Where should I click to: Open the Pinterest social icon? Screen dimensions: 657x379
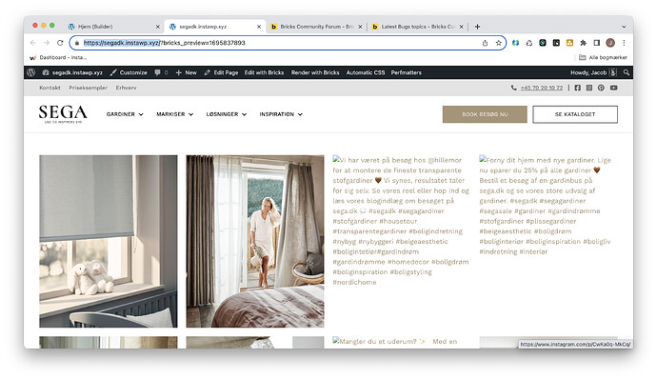point(601,88)
